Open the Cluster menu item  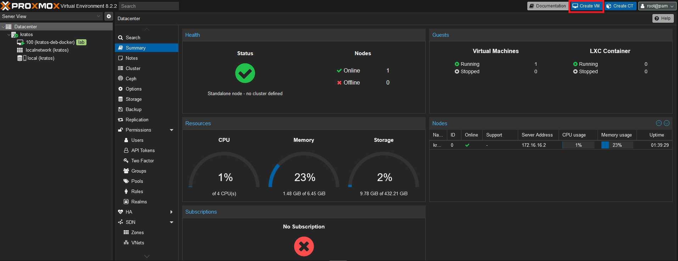click(x=146, y=68)
